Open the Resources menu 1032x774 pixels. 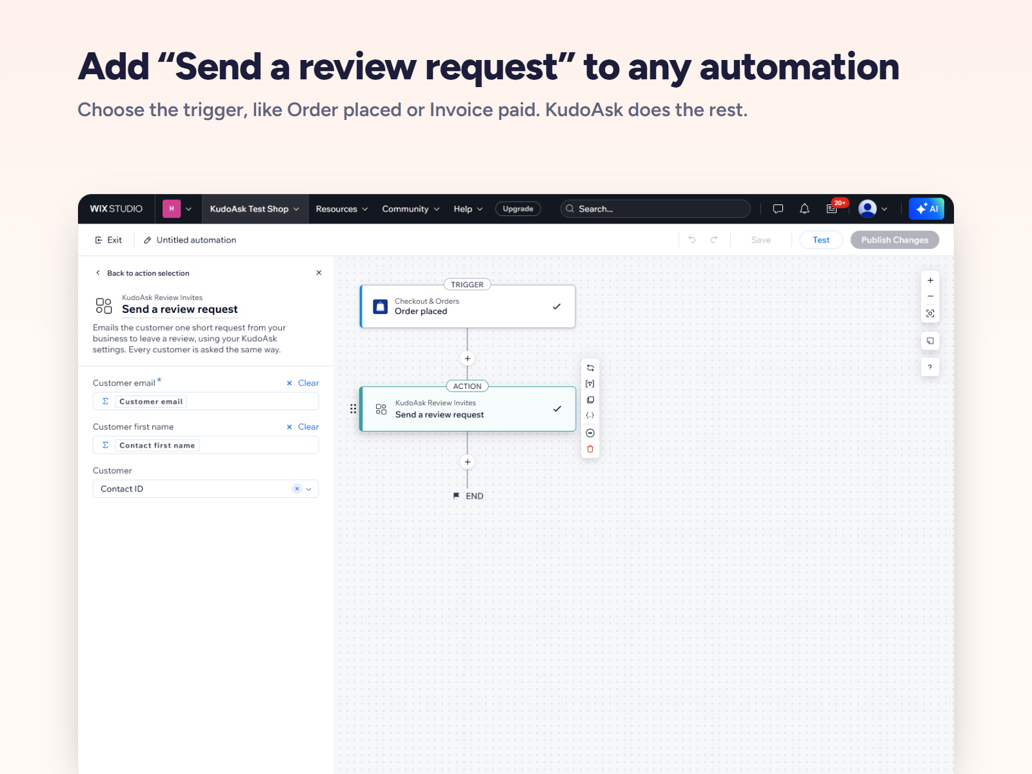[x=342, y=209]
